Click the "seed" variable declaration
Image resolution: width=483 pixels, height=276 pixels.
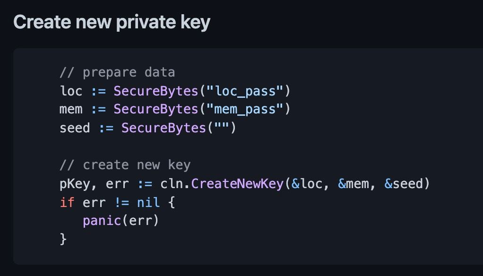coord(75,128)
